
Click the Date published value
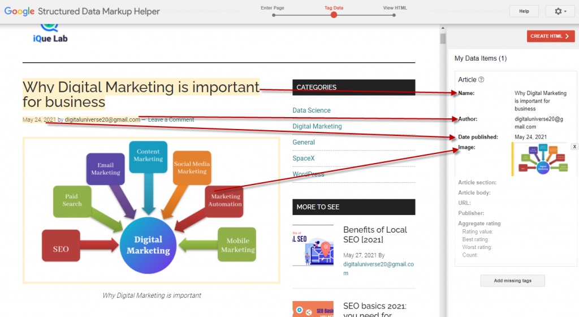530,137
